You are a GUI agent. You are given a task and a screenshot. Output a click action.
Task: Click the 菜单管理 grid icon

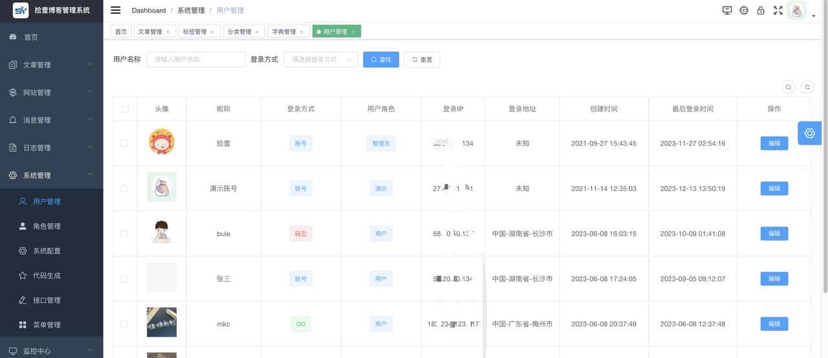pyautogui.click(x=23, y=324)
